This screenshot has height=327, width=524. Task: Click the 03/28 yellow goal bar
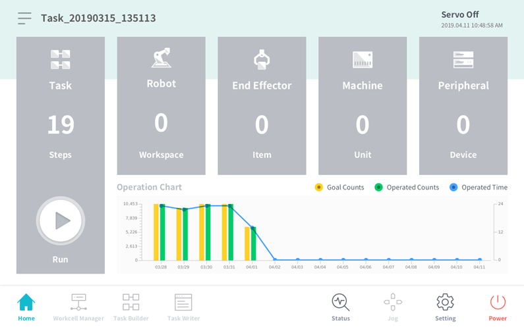tap(156, 232)
